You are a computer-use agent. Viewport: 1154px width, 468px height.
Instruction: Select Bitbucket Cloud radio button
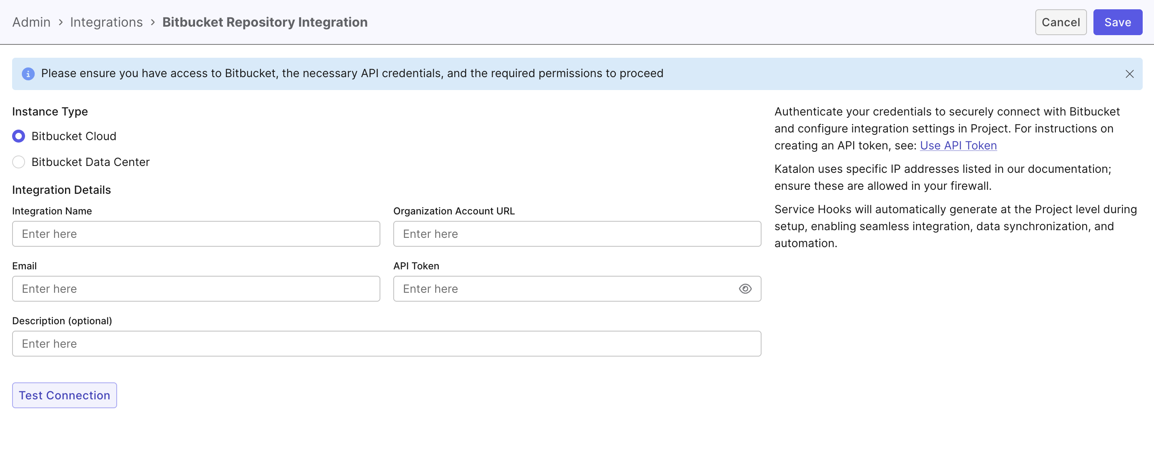point(18,136)
